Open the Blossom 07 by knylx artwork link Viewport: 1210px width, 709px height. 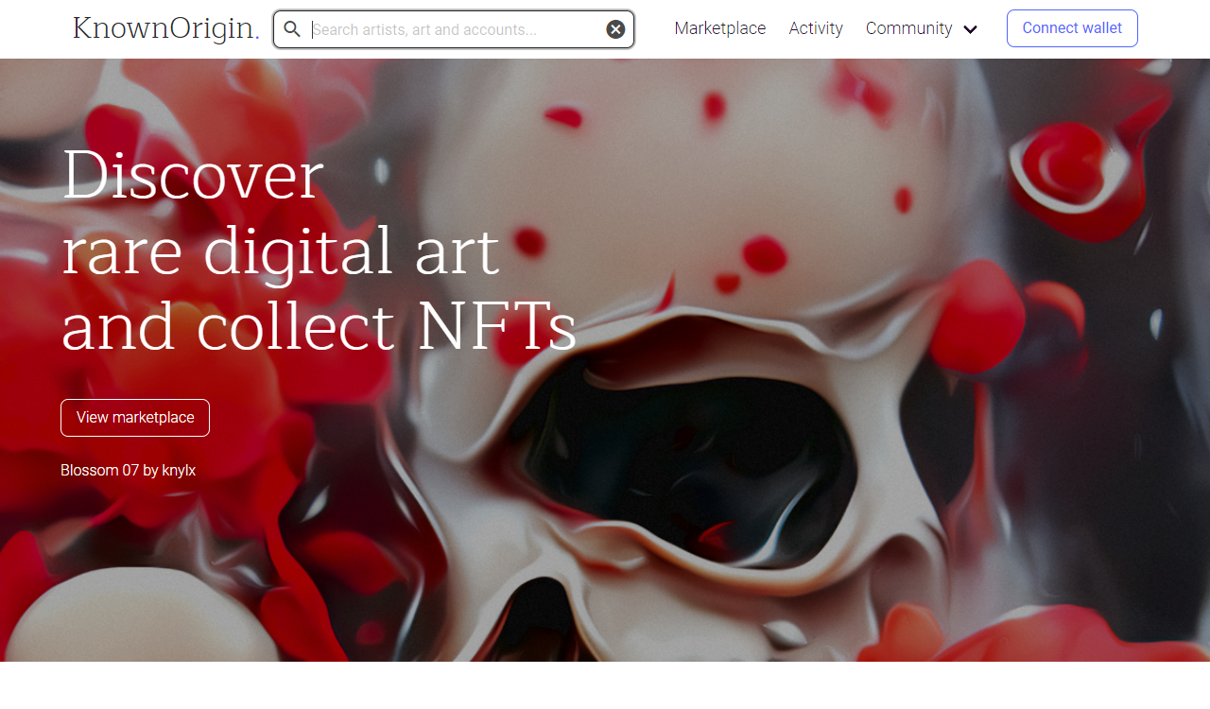128,470
